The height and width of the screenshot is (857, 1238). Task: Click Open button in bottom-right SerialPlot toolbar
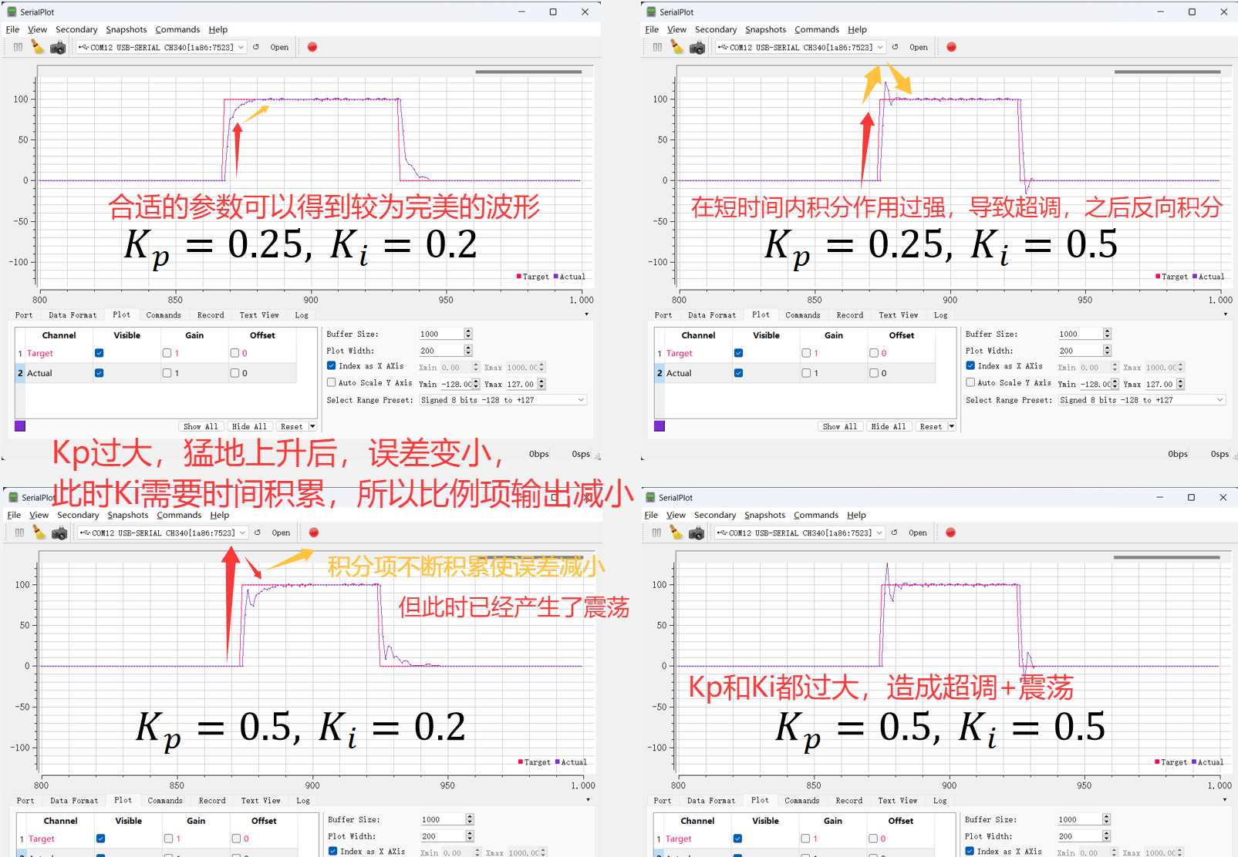918,533
